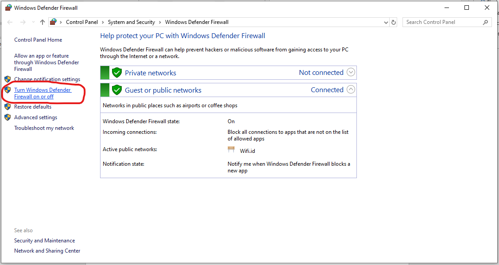Image resolution: width=499 pixels, height=265 pixels.
Task: Expand the chevron after System and Security breadcrumb
Action: pyautogui.click(x=160, y=22)
